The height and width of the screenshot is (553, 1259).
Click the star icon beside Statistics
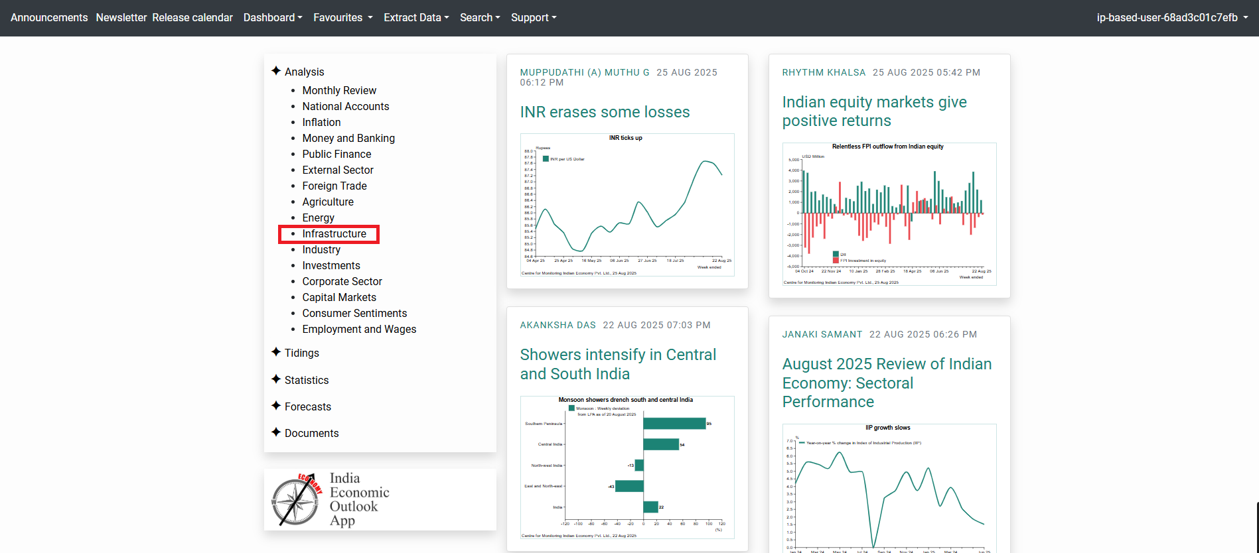pyautogui.click(x=276, y=379)
